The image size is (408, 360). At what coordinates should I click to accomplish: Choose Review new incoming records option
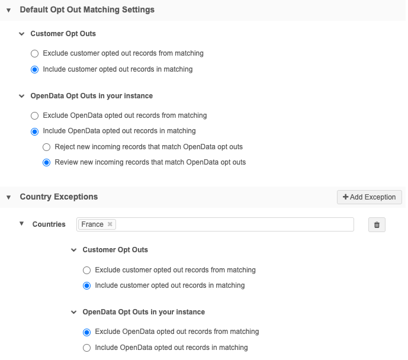46,162
